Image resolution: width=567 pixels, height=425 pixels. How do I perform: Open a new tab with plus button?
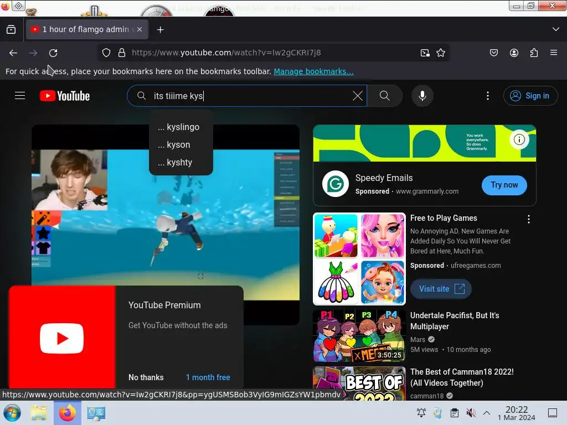(x=160, y=30)
